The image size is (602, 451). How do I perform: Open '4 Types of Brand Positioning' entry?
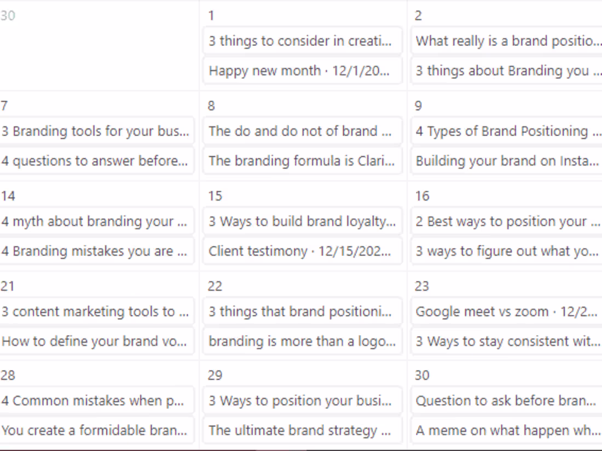pyautogui.click(x=507, y=131)
